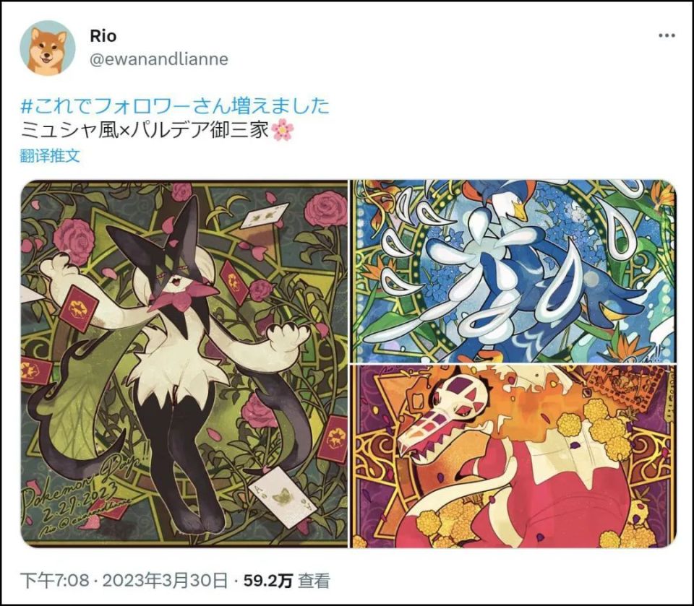Screen dimensions: 694x606
Task: Click the 查看 views label
Action: pyautogui.click(x=314, y=581)
